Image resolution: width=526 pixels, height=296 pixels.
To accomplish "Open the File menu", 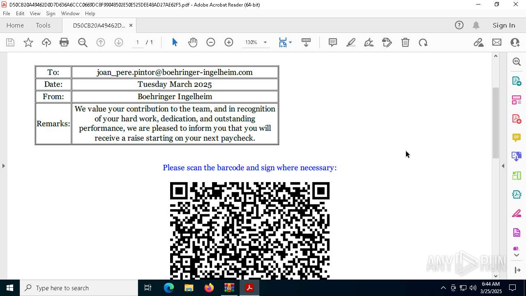I will pos(7,13).
